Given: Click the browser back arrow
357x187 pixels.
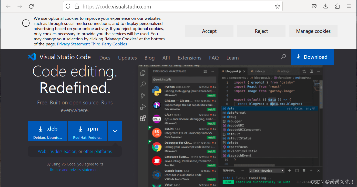Looking at the screenshot, I should [8, 6].
